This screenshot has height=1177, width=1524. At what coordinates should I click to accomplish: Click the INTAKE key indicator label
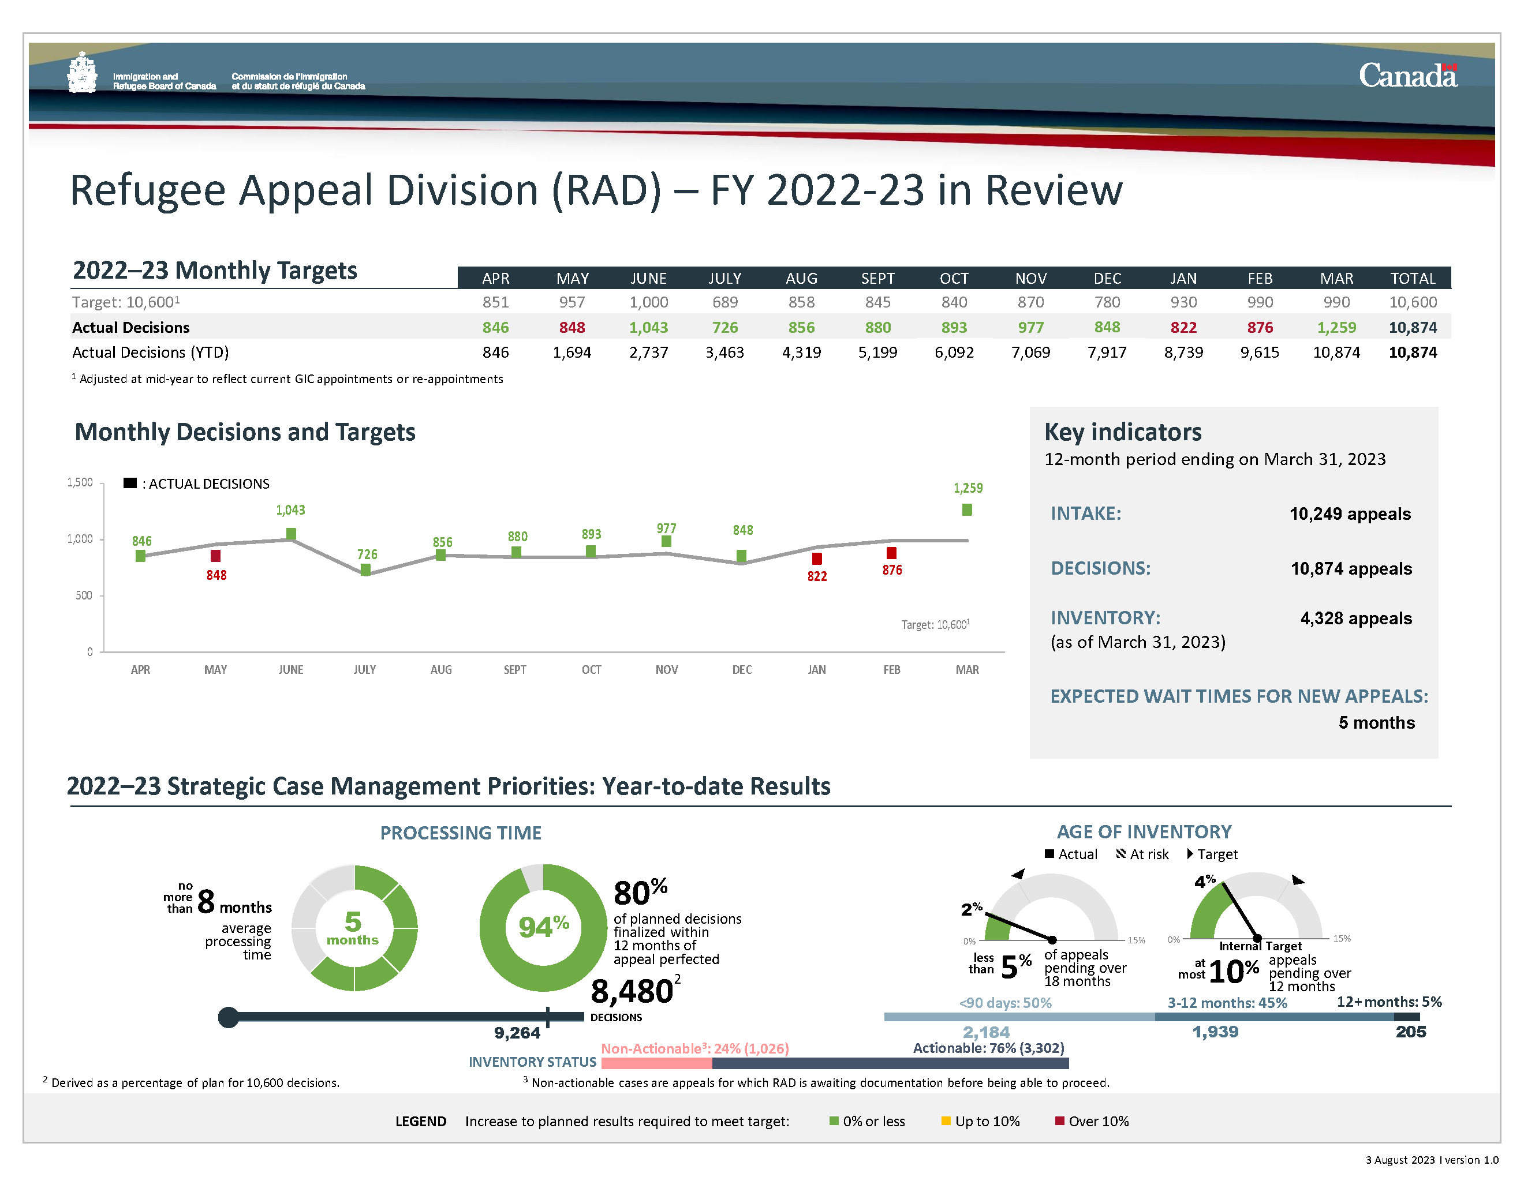click(1085, 513)
